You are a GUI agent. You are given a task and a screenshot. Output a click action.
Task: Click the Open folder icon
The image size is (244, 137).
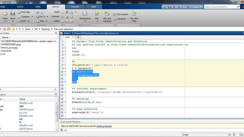point(5,14)
